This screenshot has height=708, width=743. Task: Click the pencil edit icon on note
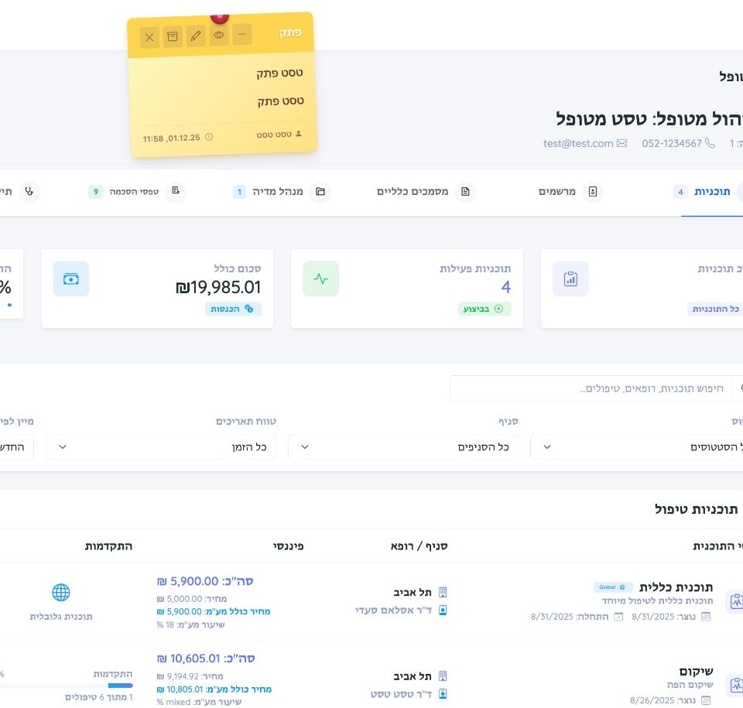(x=196, y=36)
